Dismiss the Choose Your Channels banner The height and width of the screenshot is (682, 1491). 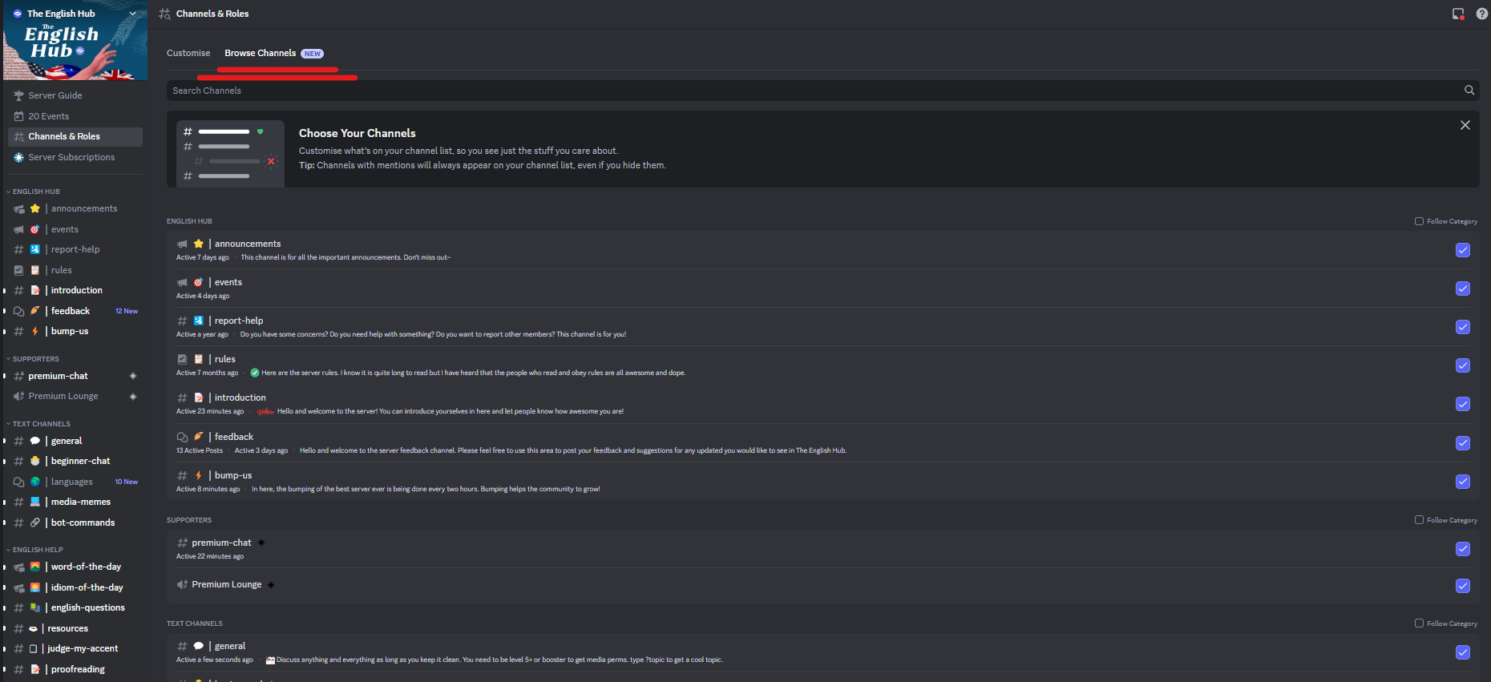coord(1465,125)
